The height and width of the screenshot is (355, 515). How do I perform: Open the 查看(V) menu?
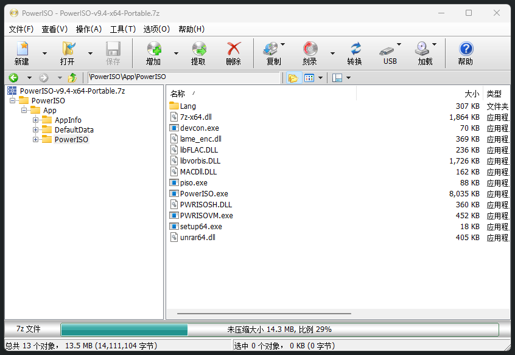coord(55,29)
